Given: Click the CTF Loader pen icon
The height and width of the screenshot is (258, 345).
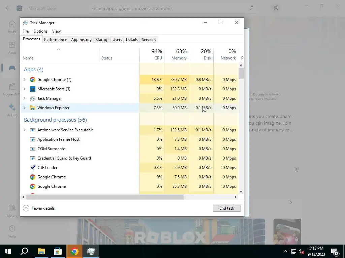Looking at the screenshot, I should [33, 168].
